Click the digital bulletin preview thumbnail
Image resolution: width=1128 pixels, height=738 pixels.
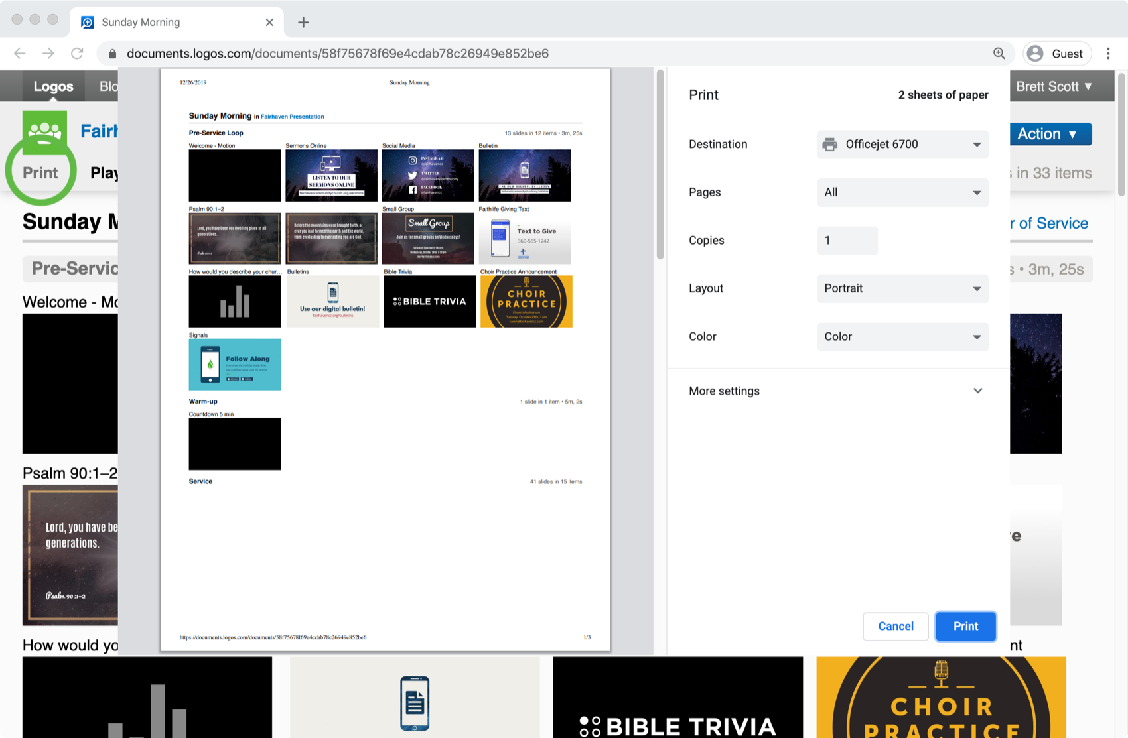(332, 301)
